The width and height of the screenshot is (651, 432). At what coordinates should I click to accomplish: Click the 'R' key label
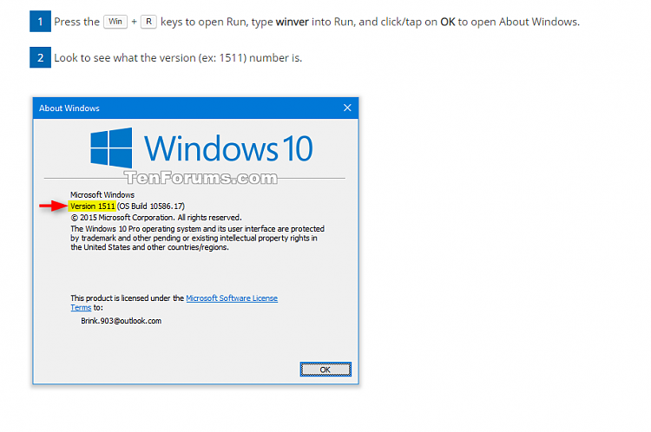point(148,22)
